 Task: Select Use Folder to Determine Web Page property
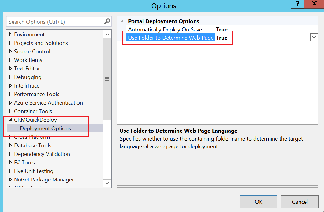click(171, 38)
